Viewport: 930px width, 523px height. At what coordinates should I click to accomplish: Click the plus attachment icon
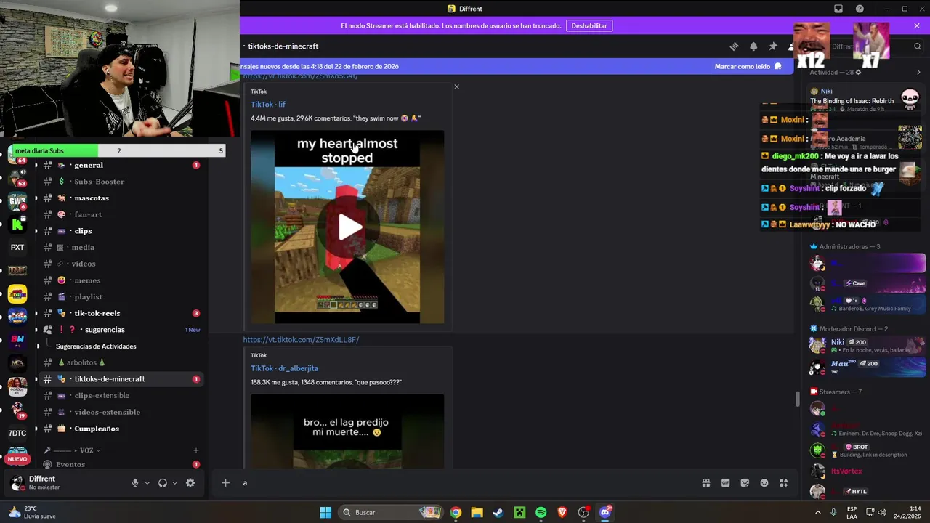click(225, 483)
